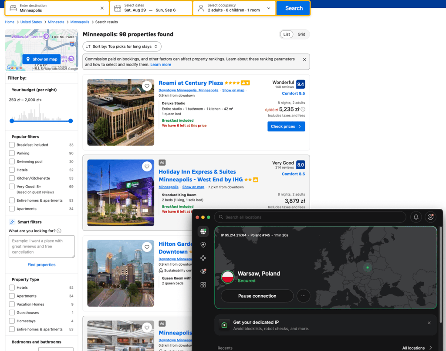Dismiss the commission notice banner
Image resolution: width=446 pixels, height=351 pixels.
[x=304, y=59]
